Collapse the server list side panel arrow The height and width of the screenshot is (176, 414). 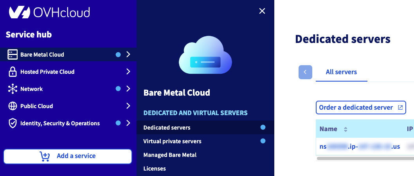(305, 72)
